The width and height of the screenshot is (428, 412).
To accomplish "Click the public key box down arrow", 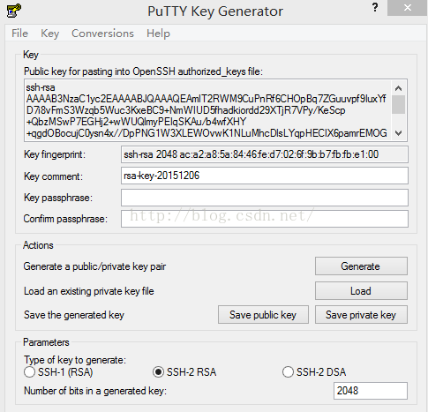I will tap(399, 133).
